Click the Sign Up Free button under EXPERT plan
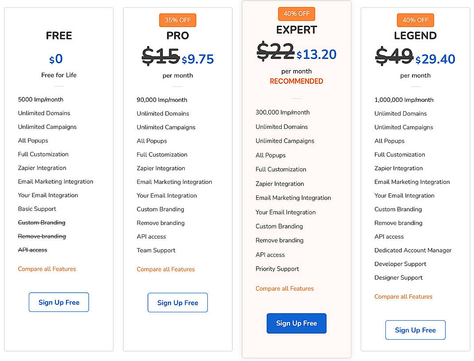 point(296,323)
